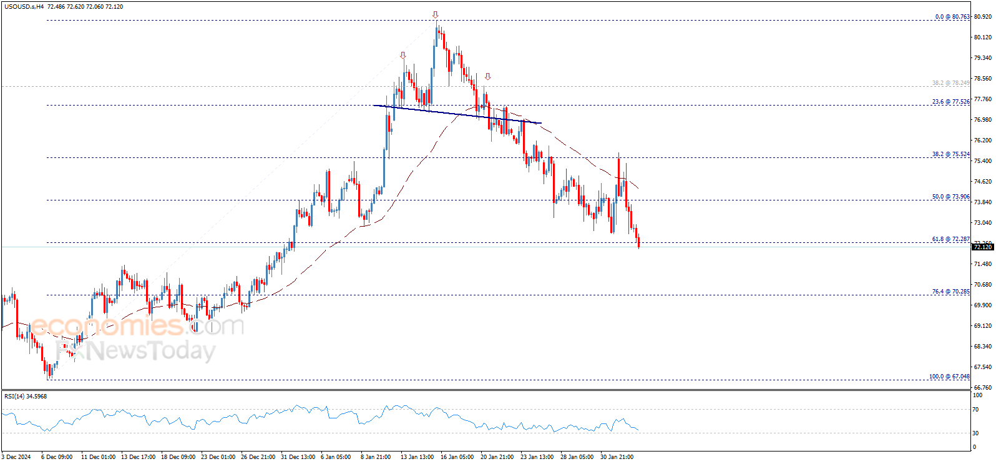Viewport: 996px width, 464px height.
Task: Click price axis value 69.120
Action: pos(983,326)
